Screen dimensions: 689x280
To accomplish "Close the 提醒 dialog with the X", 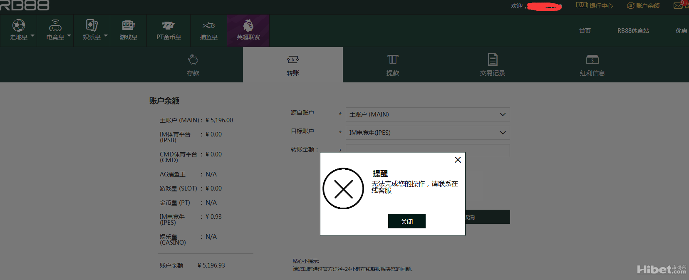I will coord(458,160).
